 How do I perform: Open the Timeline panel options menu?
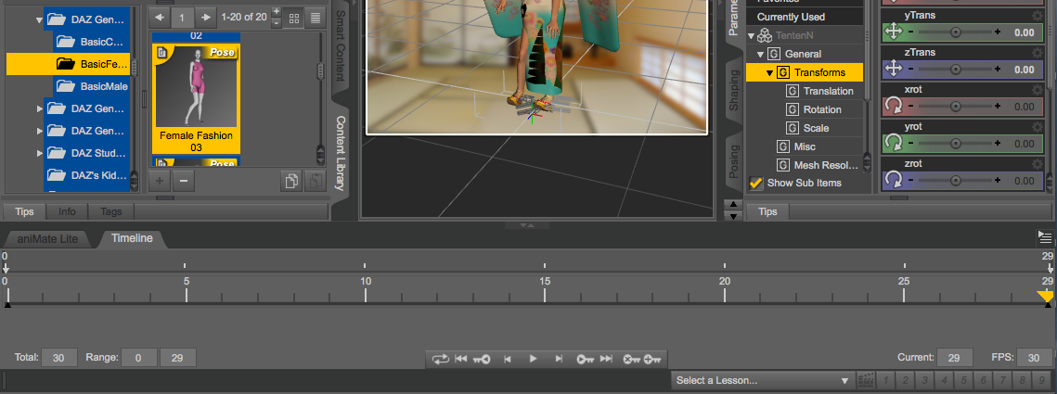click(x=1045, y=236)
